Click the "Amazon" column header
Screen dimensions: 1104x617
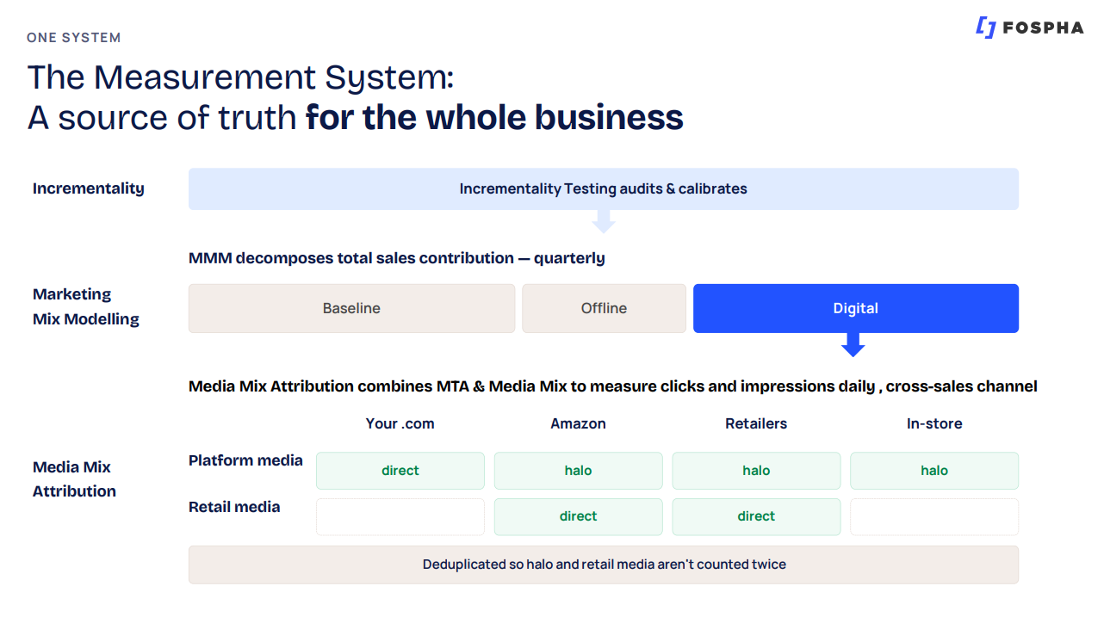click(579, 423)
